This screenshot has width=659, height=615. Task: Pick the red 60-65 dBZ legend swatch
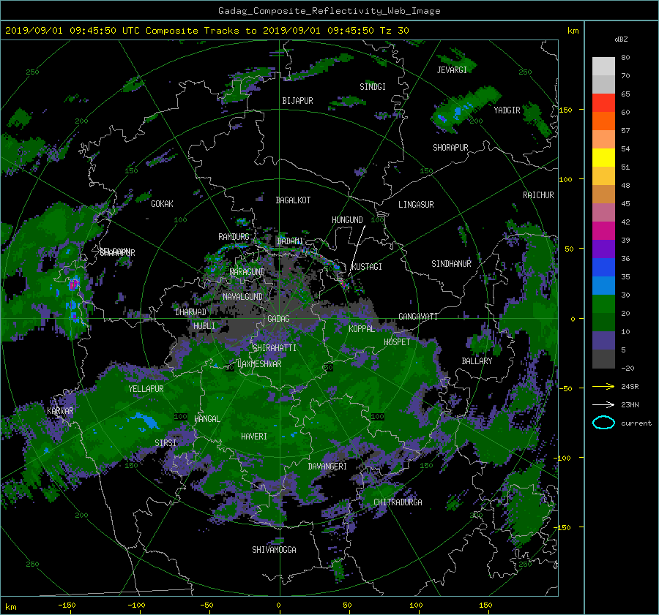pyautogui.click(x=603, y=102)
